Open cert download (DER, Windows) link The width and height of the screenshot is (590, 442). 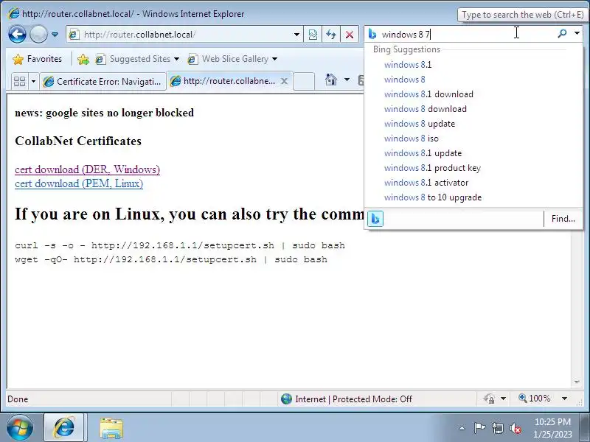click(x=87, y=169)
